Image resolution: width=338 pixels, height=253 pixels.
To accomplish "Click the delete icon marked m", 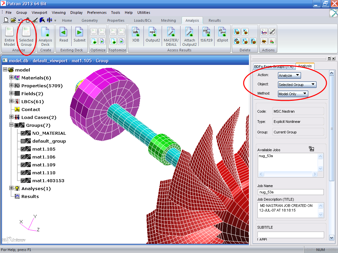I will click(x=237, y=41).
